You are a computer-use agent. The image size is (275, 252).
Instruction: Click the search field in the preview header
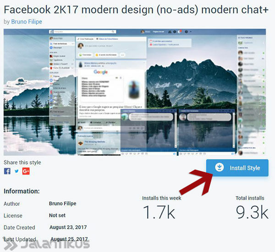click(84, 32)
